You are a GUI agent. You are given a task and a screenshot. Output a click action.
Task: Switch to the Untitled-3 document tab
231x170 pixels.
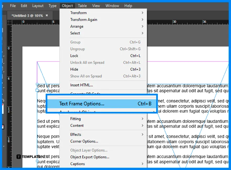coord(27,15)
